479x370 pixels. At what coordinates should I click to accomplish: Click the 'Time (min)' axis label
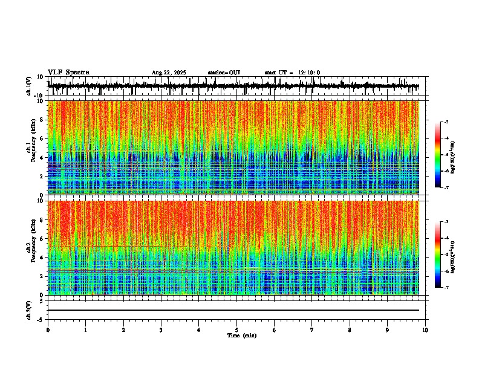pos(242,336)
